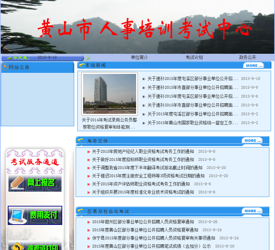The image size is (275, 250).
Task: Open 关于2015年房地产经纪人职业资格考试 notice
Action: coord(143,151)
